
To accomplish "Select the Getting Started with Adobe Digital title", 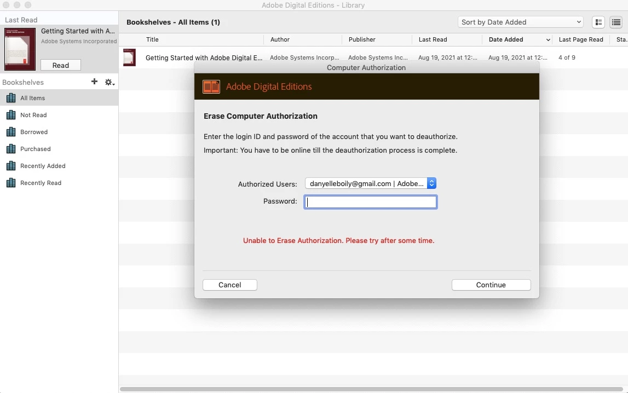I will coord(204,57).
